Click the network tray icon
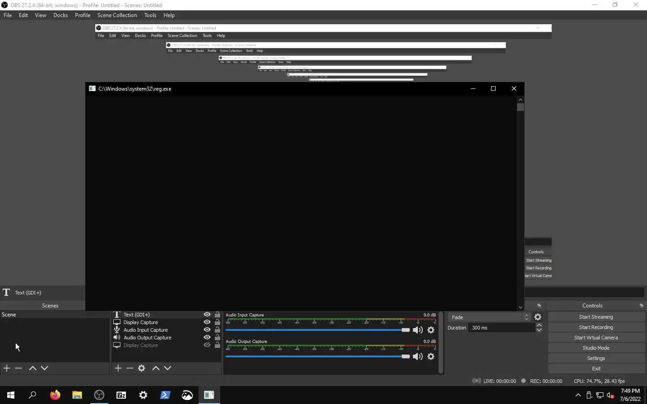 click(x=600, y=395)
